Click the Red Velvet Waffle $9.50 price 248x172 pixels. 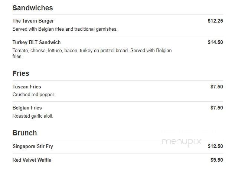[x=217, y=160]
